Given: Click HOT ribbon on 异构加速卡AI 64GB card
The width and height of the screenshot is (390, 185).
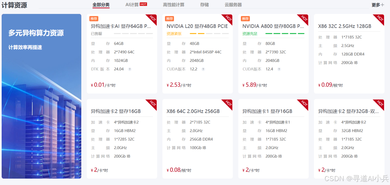Looking at the screenshot, I should [153, 18].
